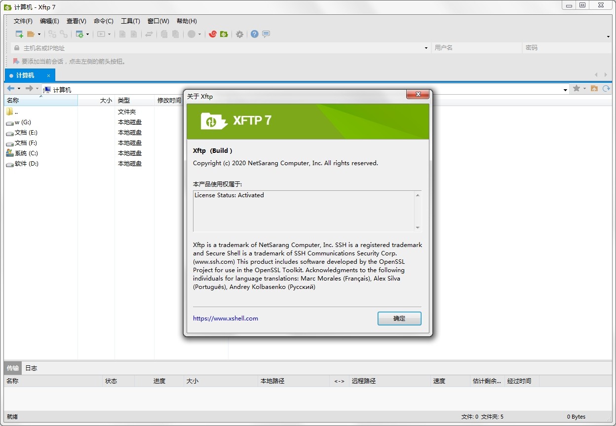Click the Open Session folder icon
Screen dimensions: 616x426
coord(31,34)
